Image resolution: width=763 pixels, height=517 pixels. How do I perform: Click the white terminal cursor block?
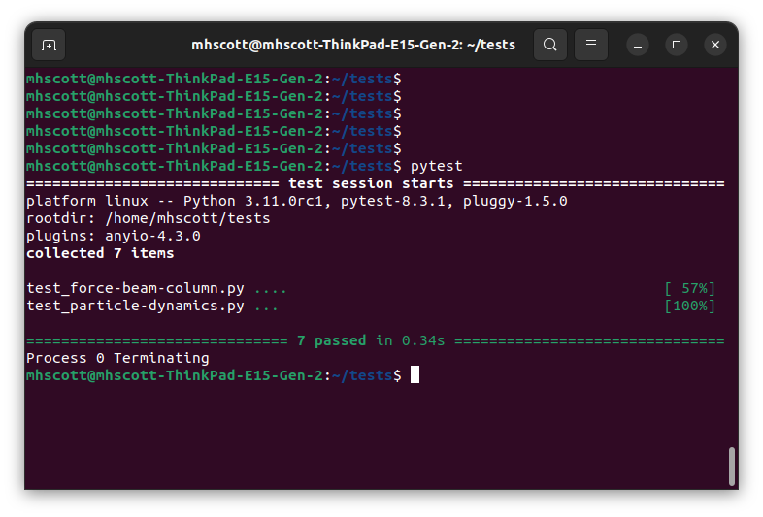point(415,375)
